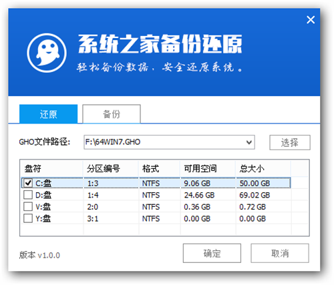334x285 pixels.
Task: Check the V:盘 checkbox
Action: tap(28, 207)
